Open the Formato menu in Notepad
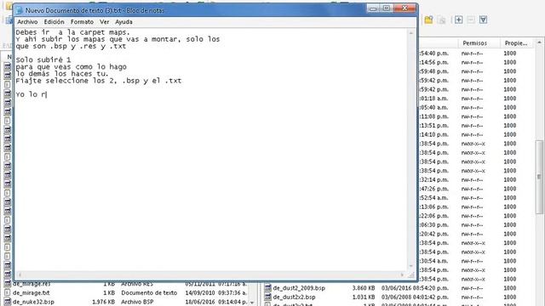The image size is (545, 306). click(x=82, y=22)
